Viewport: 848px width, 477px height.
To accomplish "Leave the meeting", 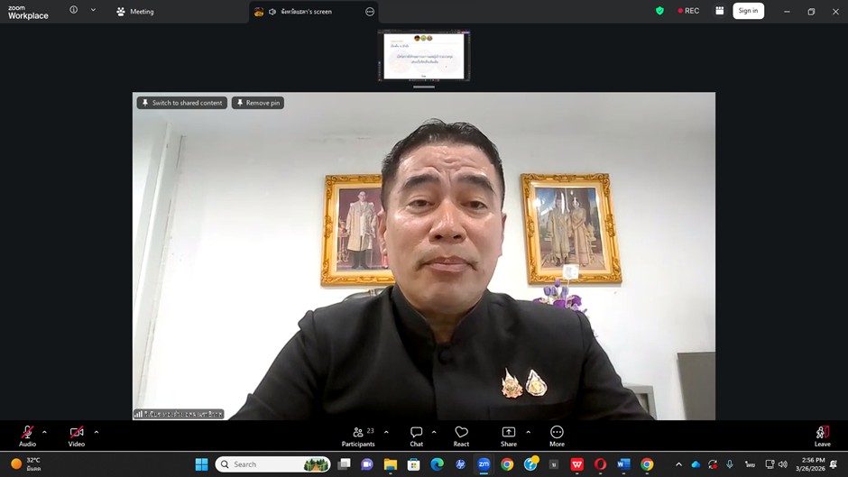I will point(822,435).
